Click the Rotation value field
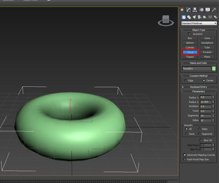 click(205, 107)
